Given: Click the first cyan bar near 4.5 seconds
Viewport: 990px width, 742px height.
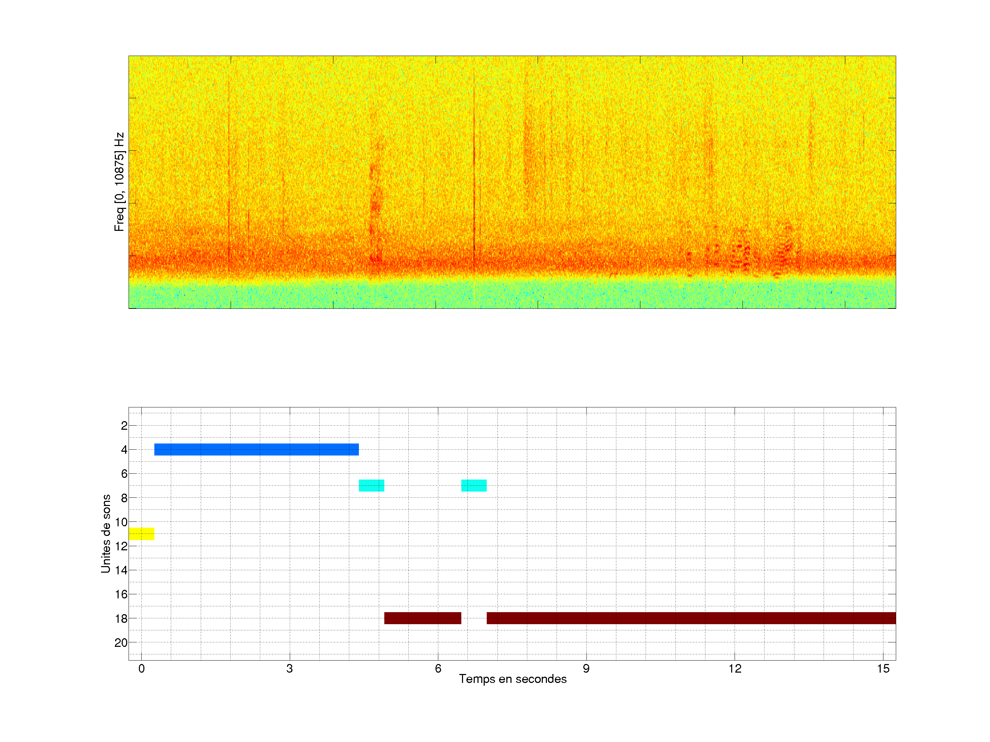Looking at the screenshot, I should point(372,485).
